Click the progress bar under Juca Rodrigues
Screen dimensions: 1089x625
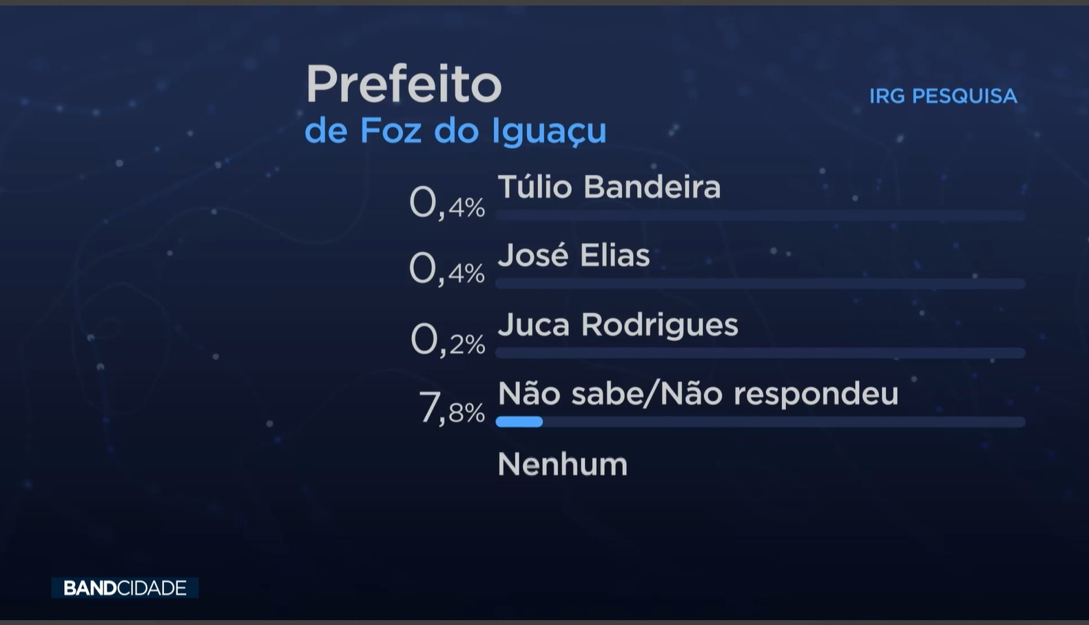(760, 353)
